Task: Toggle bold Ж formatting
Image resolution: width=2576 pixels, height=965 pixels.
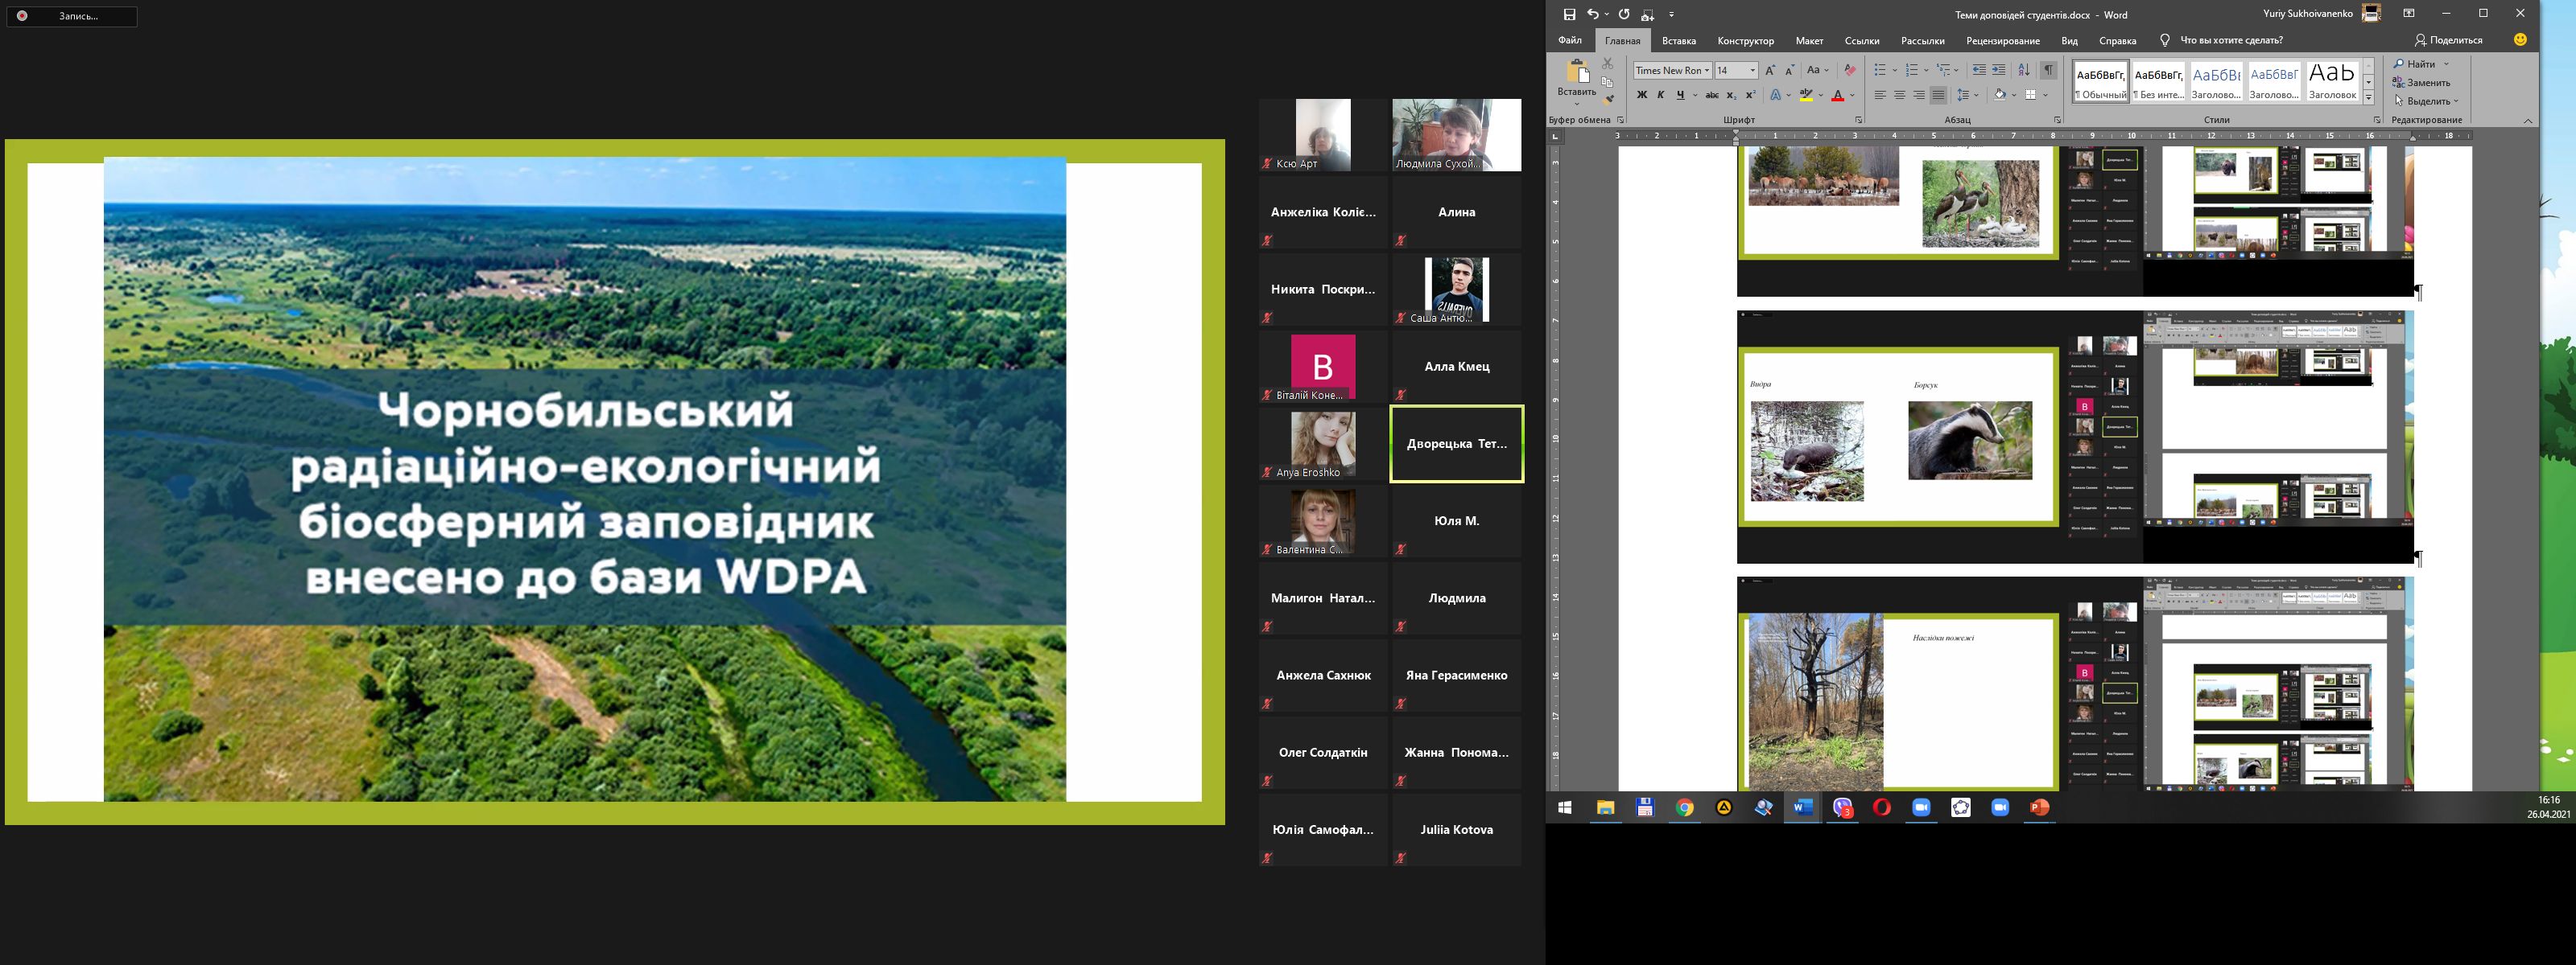Action: point(1641,95)
